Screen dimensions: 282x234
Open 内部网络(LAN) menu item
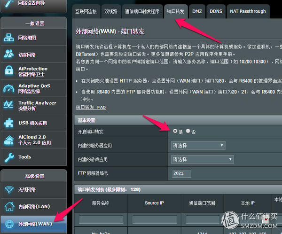coord(34,207)
